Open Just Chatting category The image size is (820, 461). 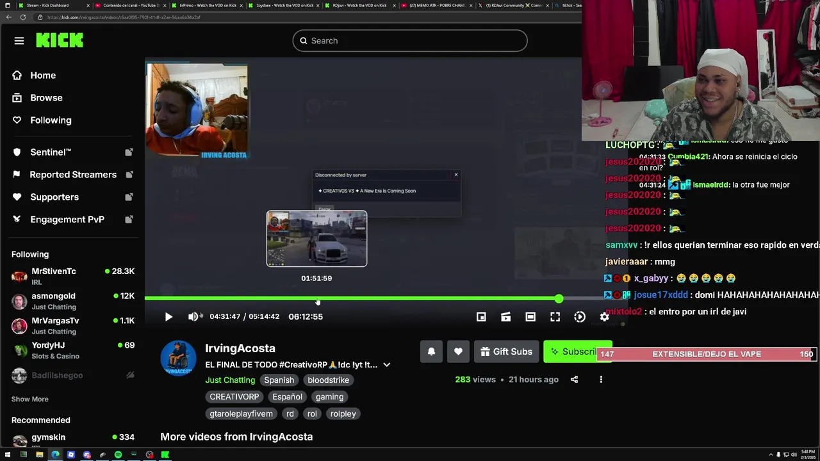point(230,380)
